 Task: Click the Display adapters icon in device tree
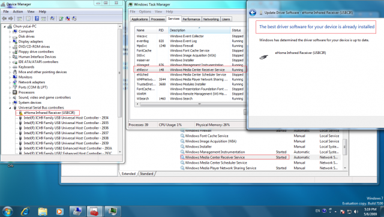coord(15,41)
